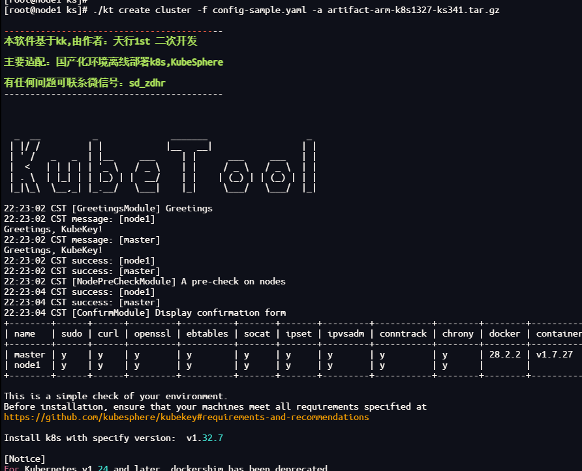Click the "[NodePreCheckModule] A pre-check on nodes" line
This screenshot has height=471, width=582.
click(145, 281)
